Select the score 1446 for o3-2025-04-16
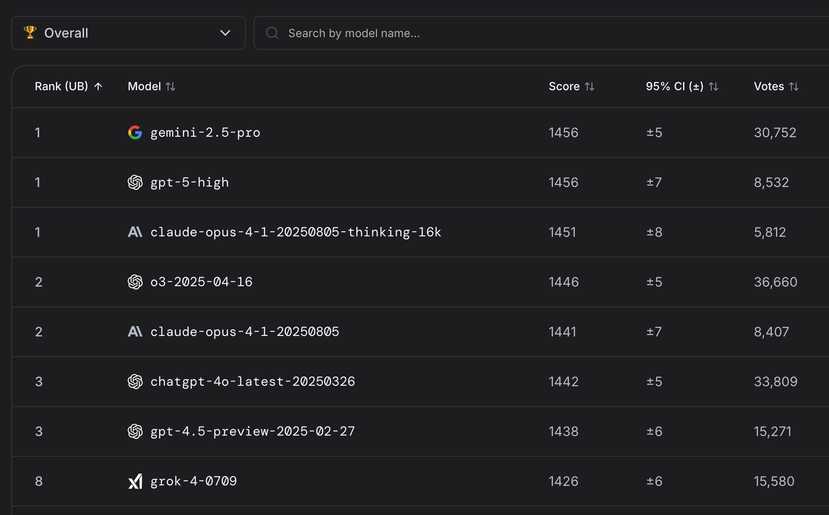 564,282
